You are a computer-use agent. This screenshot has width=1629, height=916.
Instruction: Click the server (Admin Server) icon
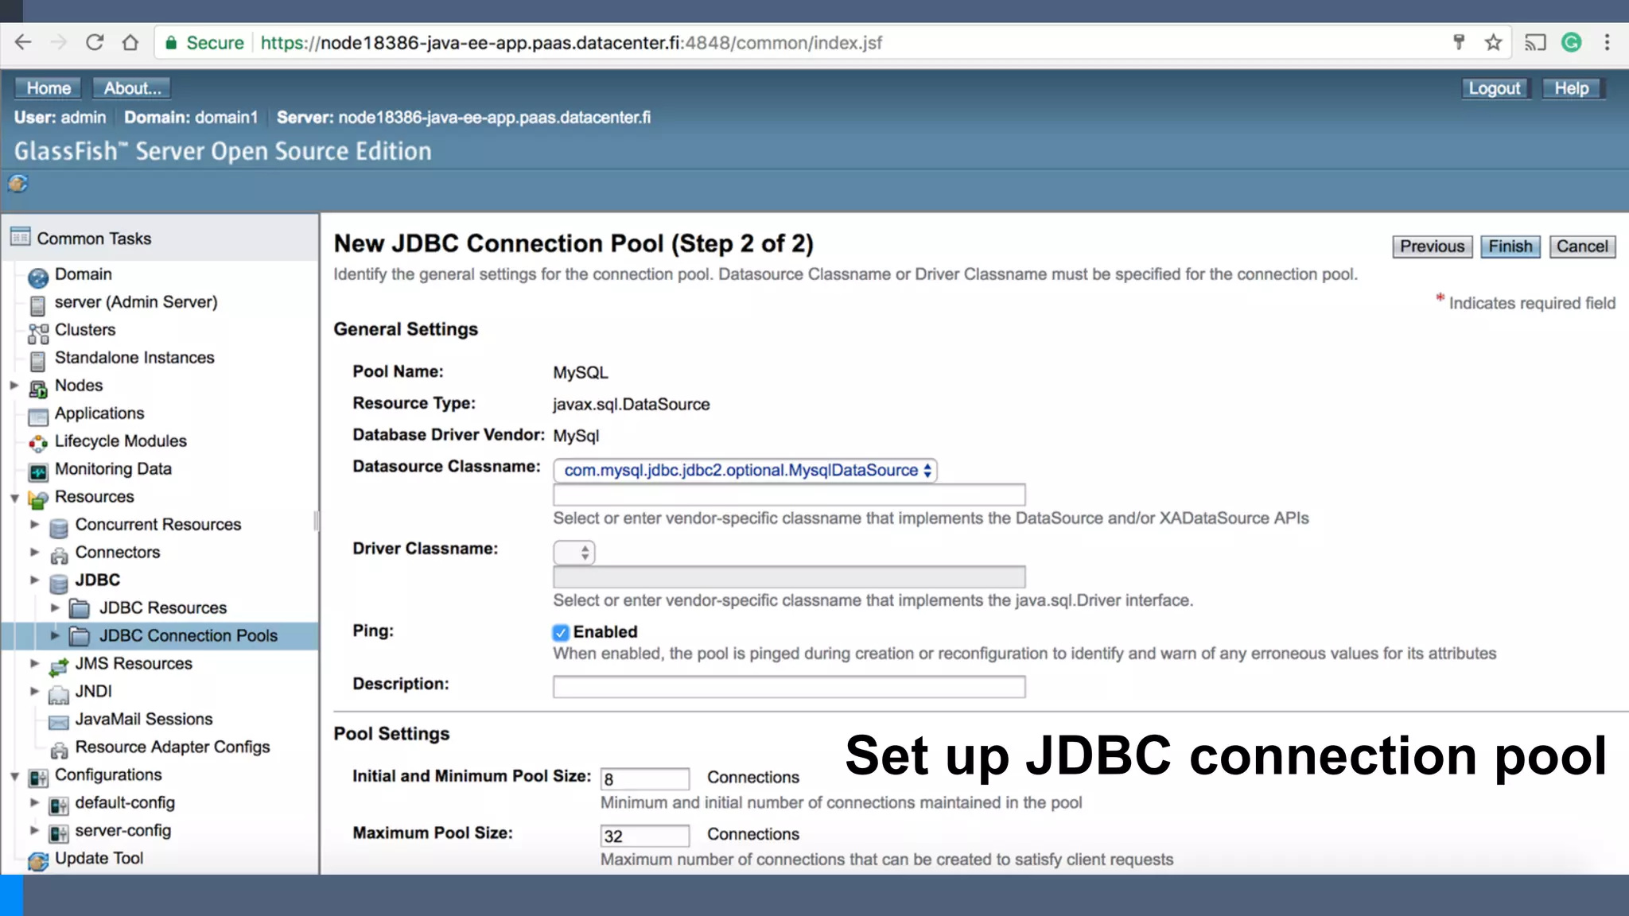(37, 305)
